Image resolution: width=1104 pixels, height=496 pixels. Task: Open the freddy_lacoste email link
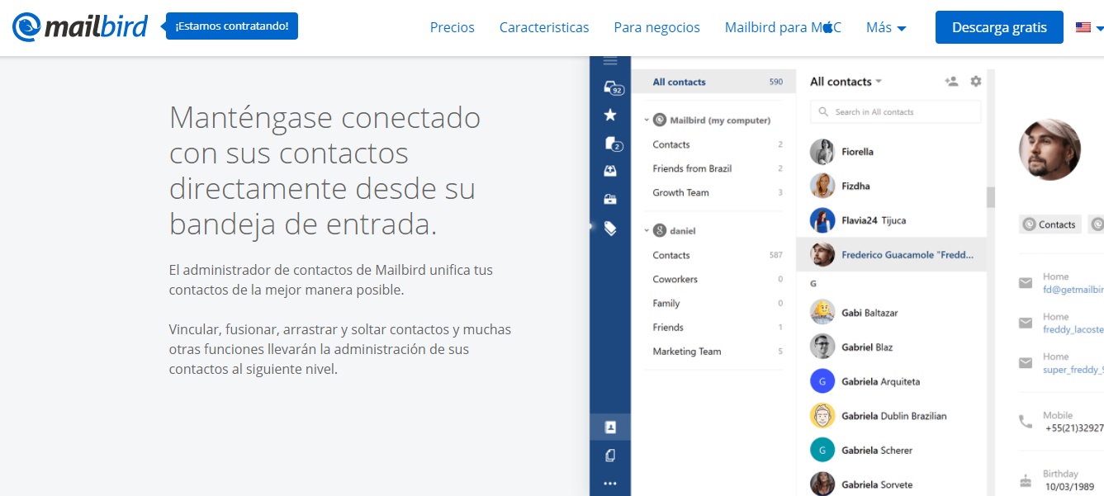click(1073, 329)
